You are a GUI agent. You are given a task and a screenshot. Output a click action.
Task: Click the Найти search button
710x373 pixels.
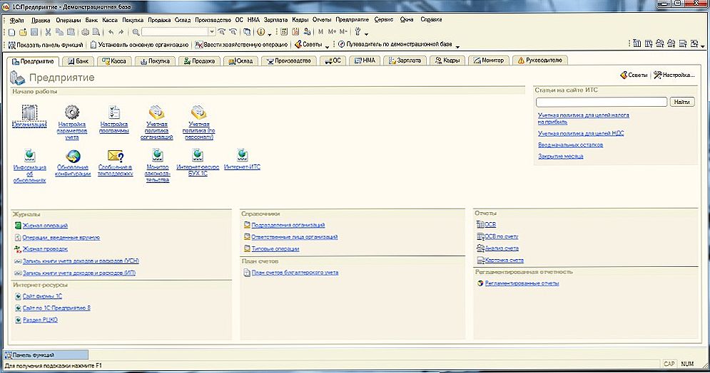(682, 102)
